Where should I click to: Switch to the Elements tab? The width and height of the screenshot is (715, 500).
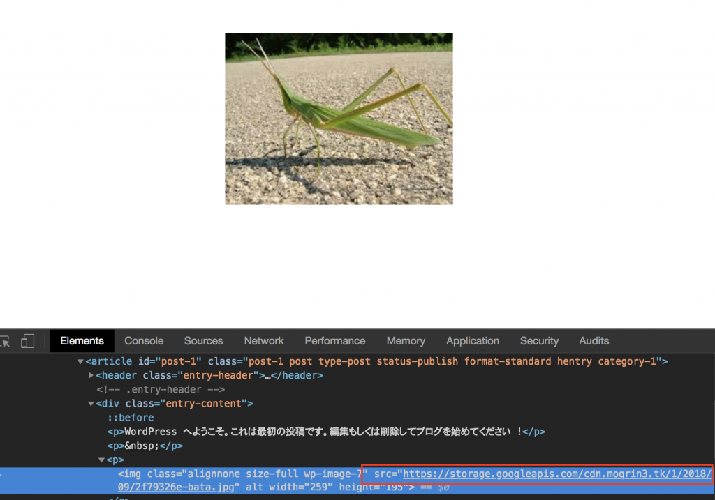pos(82,341)
